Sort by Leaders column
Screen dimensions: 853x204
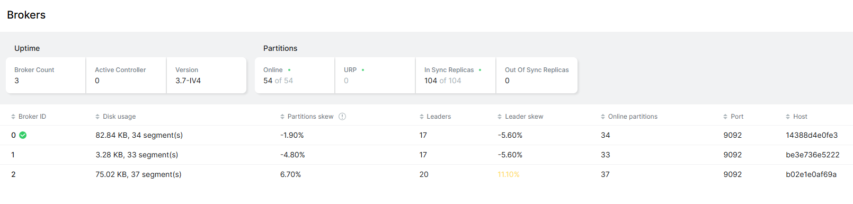pyautogui.click(x=435, y=117)
